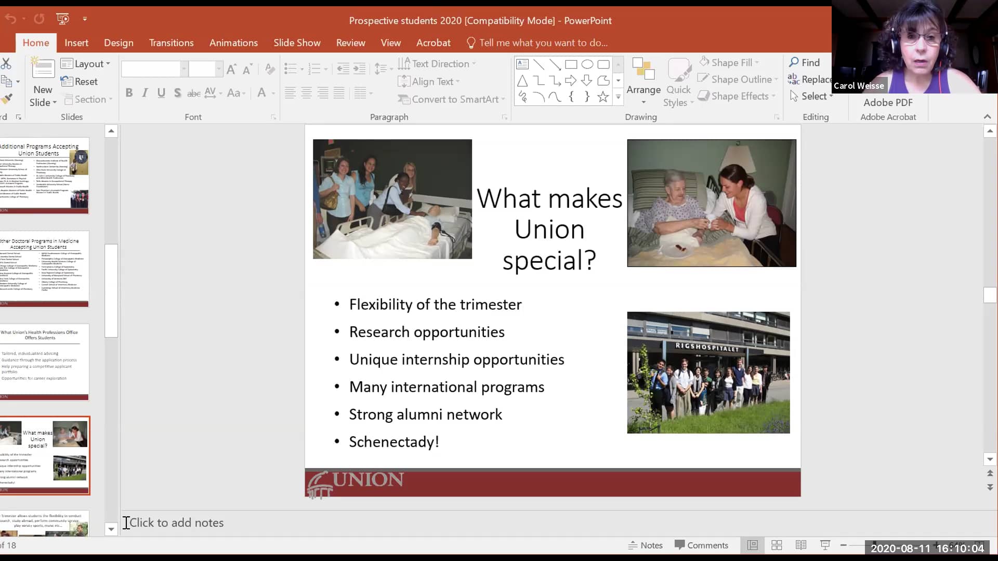Select the Oval shape

click(587, 64)
